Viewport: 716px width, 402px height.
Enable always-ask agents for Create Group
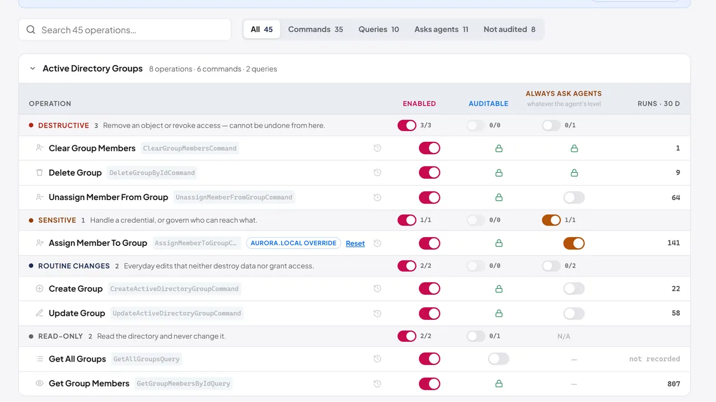click(x=574, y=289)
